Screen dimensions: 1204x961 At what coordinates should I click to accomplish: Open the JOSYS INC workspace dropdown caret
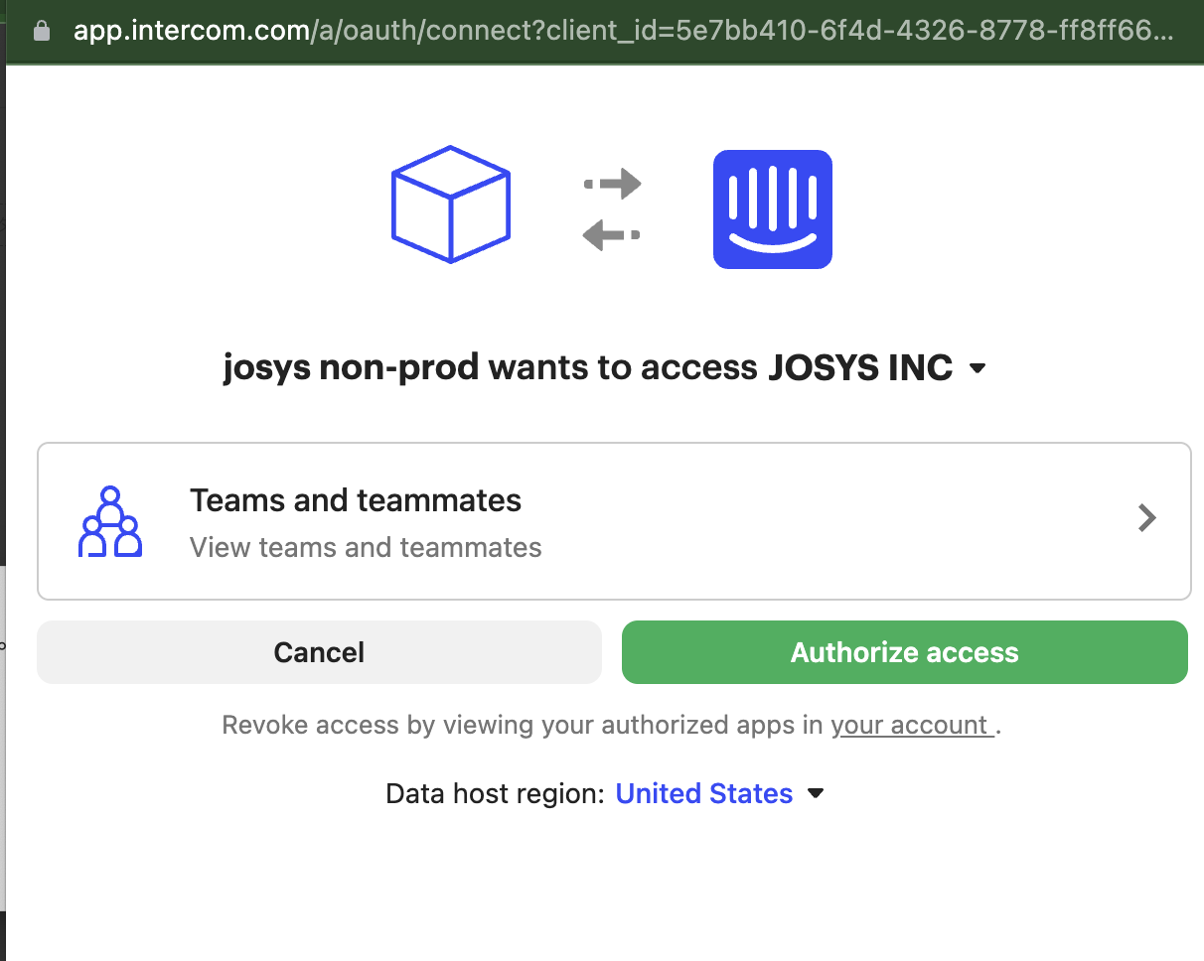[x=978, y=368]
